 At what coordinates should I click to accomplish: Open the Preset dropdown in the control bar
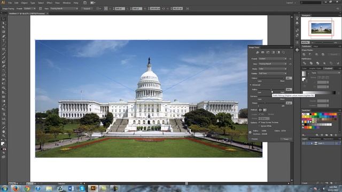[x=30, y=9]
